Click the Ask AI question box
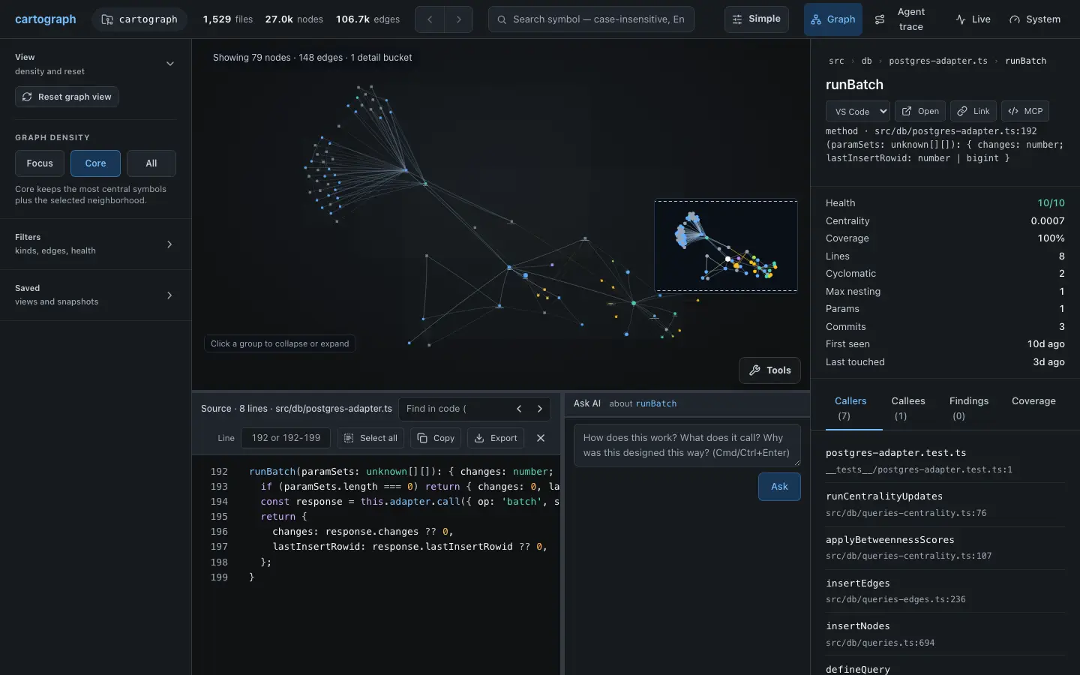This screenshot has height=675, width=1080. 687,445
